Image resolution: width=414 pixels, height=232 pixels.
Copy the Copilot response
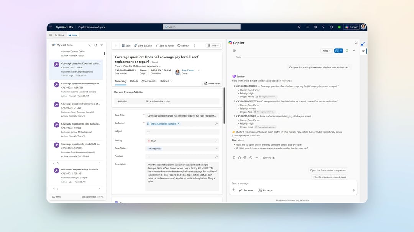tap(234, 158)
